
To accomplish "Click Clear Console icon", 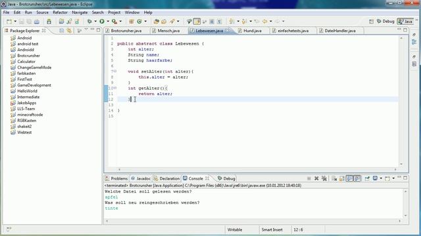I will coord(334,178).
